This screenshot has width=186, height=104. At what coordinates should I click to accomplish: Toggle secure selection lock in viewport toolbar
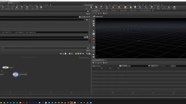click(94, 34)
